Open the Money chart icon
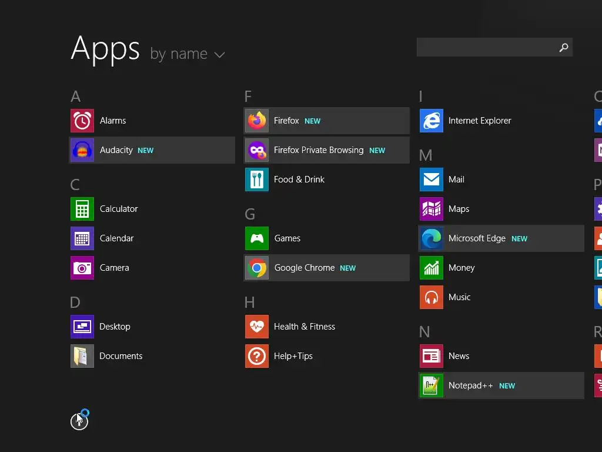The height and width of the screenshot is (452, 602). click(x=432, y=268)
